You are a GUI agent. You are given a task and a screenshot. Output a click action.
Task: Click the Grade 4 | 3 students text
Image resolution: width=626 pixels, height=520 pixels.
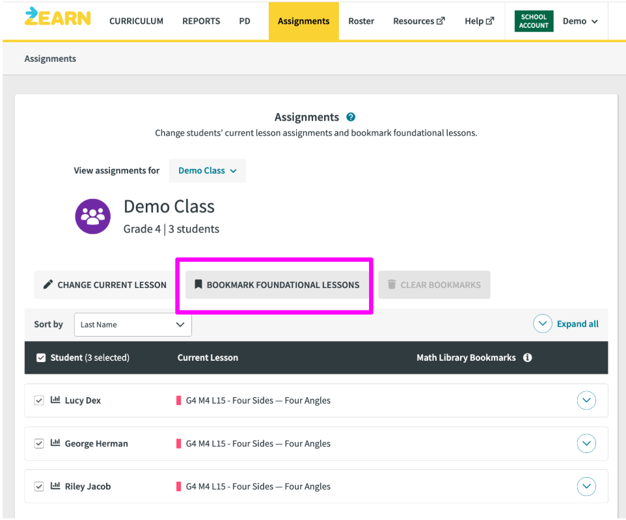click(x=171, y=229)
